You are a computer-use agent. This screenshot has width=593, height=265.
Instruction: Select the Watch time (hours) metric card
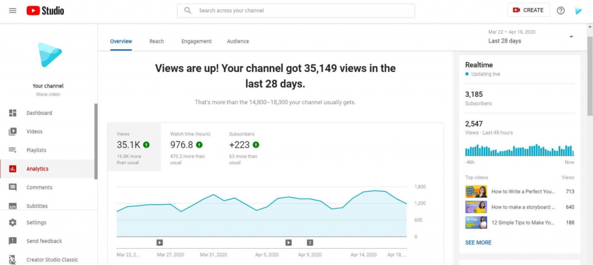point(190,147)
